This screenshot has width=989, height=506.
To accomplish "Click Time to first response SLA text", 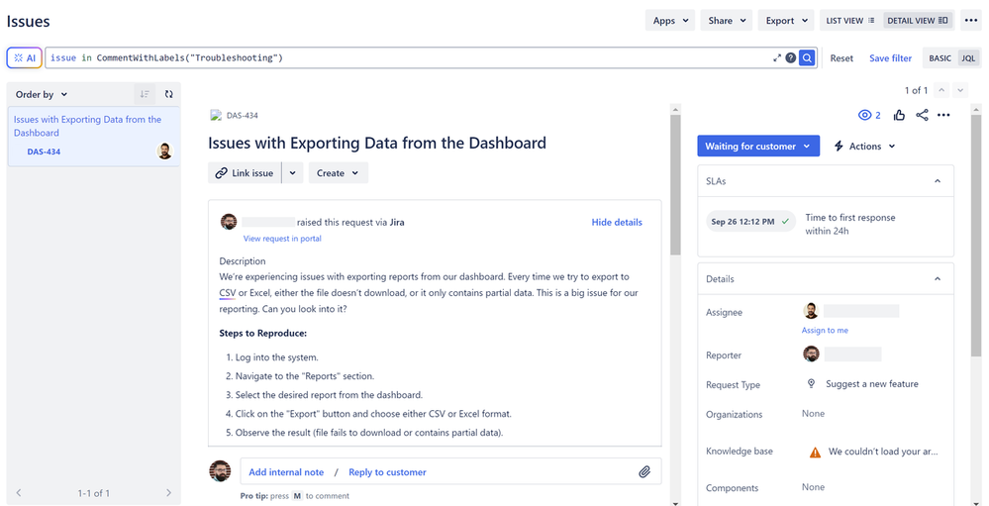I will (849, 224).
